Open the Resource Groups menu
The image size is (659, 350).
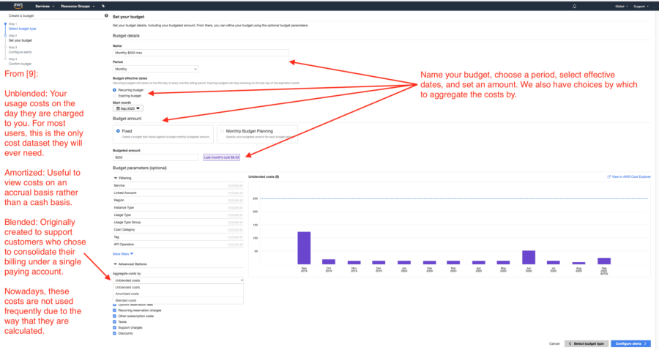(x=78, y=7)
